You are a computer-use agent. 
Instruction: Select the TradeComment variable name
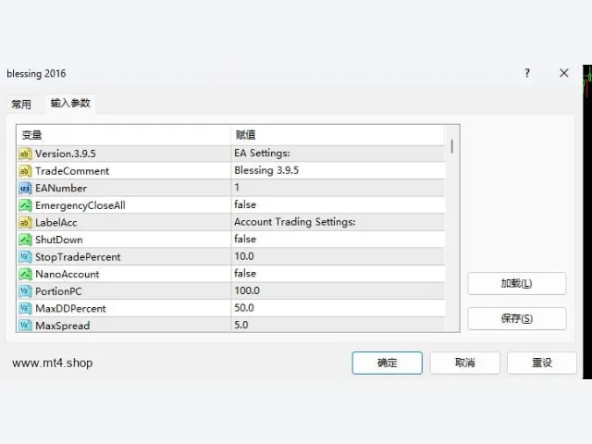tap(72, 171)
